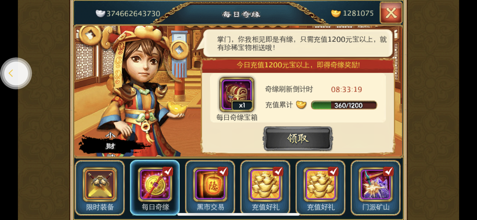Open the second 充值好礼 tab

320,187
